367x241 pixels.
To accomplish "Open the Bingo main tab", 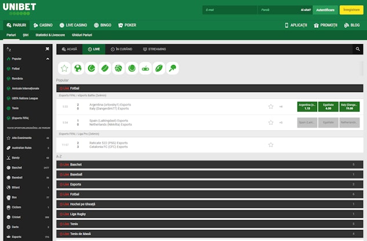I will (103, 25).
